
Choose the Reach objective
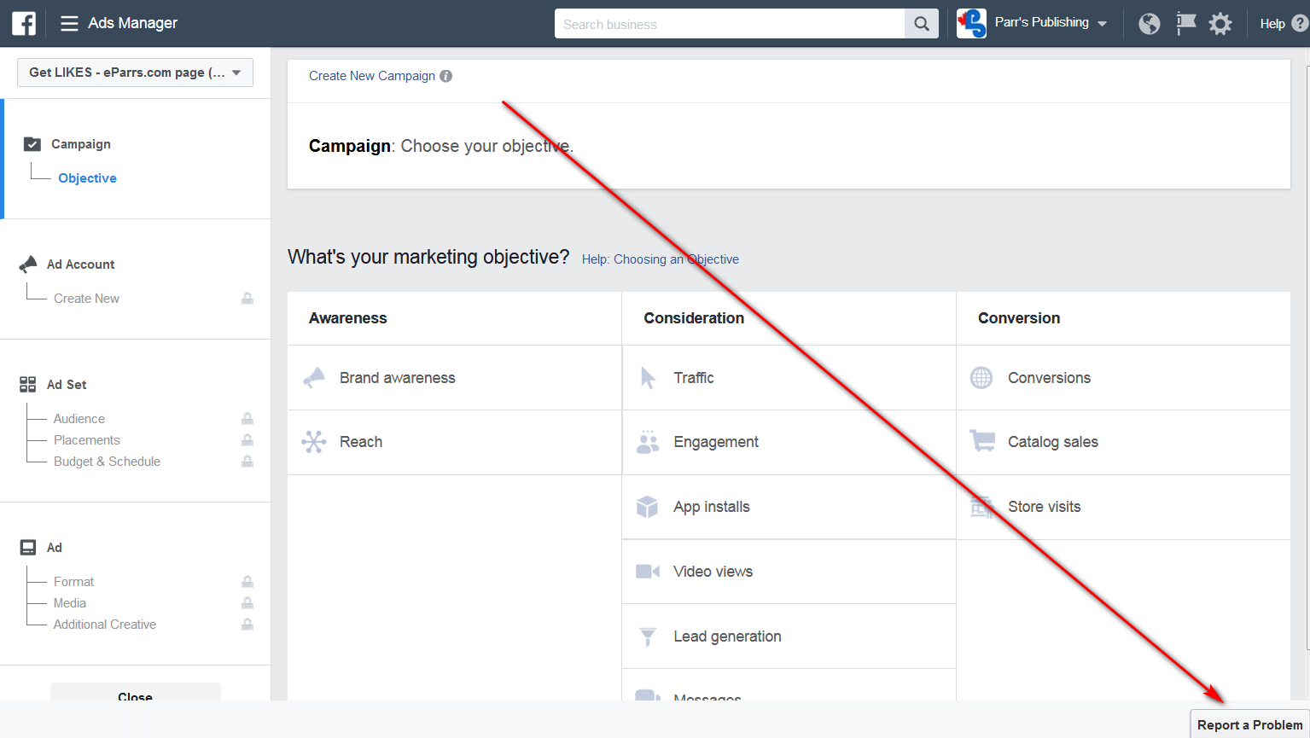(455, 442)
